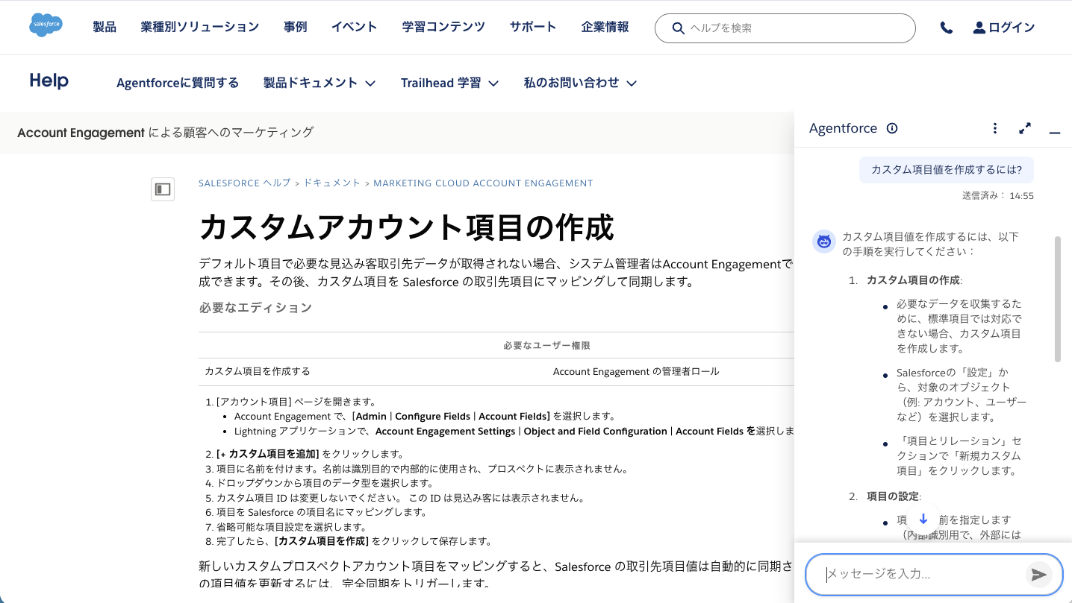The width and height of the screenshot is (1072, 603).
Task: Expand 製品ドキュメント dropdown
Action: [320, 83]
